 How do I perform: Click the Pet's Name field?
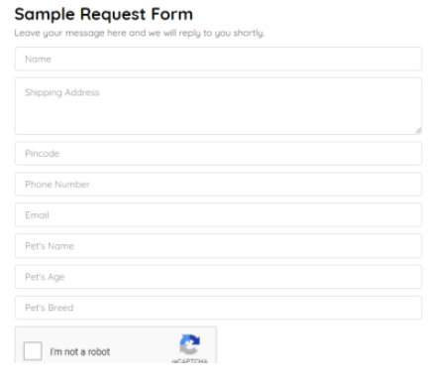coord(218,246)
